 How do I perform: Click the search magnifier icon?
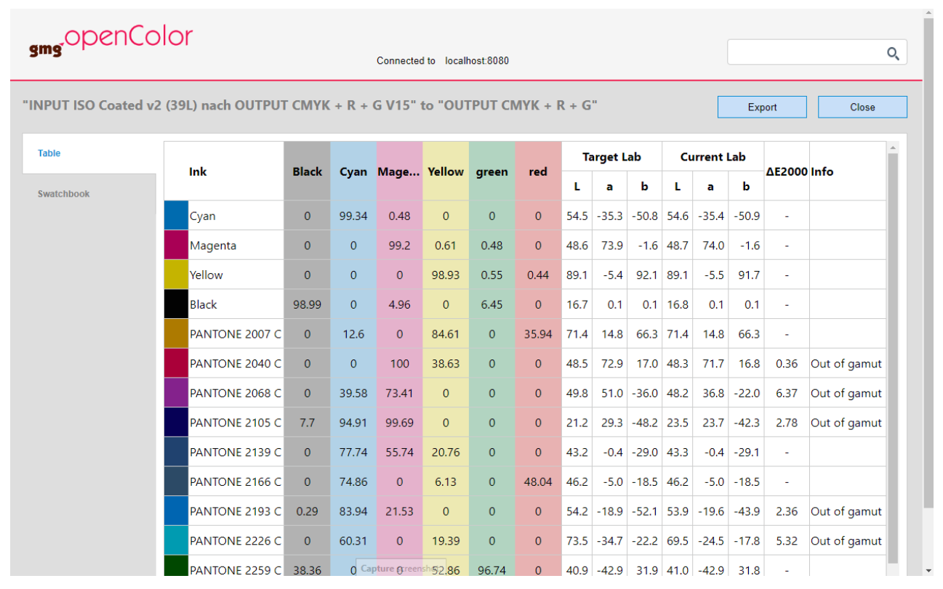(893, 53)
